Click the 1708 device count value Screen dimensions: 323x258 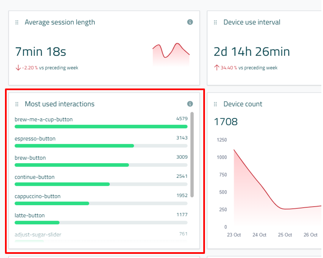[226, 122]
